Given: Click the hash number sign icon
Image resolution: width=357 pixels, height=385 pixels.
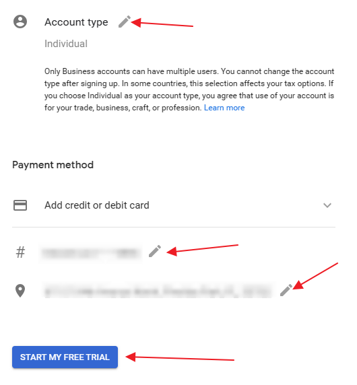Looking at the screenshot, I should pyautogui.click(x=21, y=252).
